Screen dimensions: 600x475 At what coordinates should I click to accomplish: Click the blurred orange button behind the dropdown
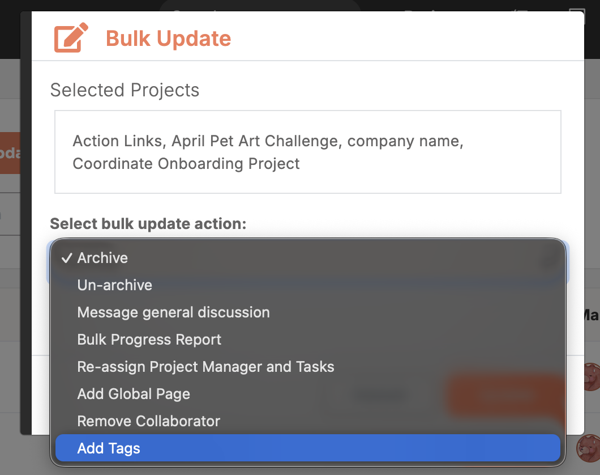(x=505, y=395)
